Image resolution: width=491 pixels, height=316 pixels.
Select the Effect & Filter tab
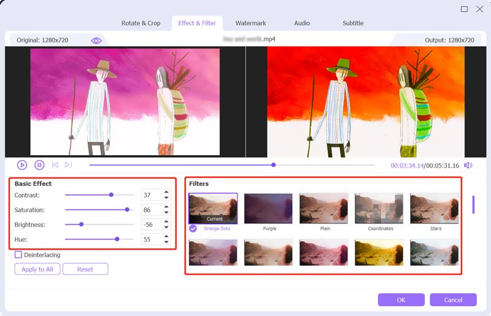click(x=197, y=23)
